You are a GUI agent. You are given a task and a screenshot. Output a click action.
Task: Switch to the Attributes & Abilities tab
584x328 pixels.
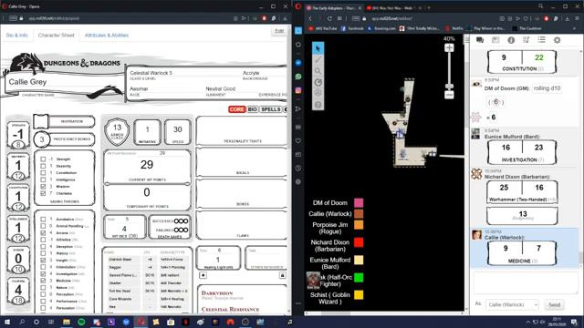[107, 35]
